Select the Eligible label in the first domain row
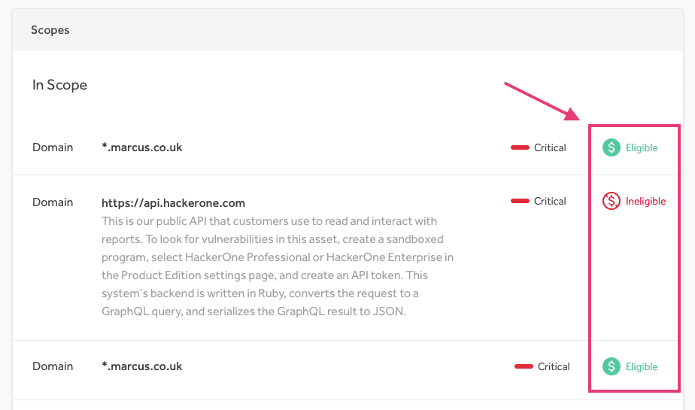 (642, 148)
